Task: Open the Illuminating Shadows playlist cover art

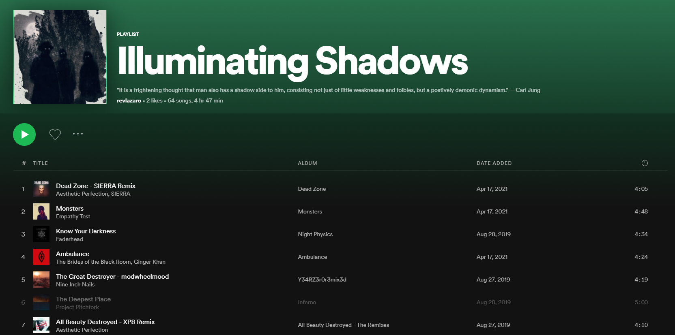Action: tap(60, 57)
